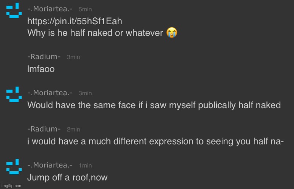Click the 2min timestamp
Screen dimensions: 294x189
(73, 130)
